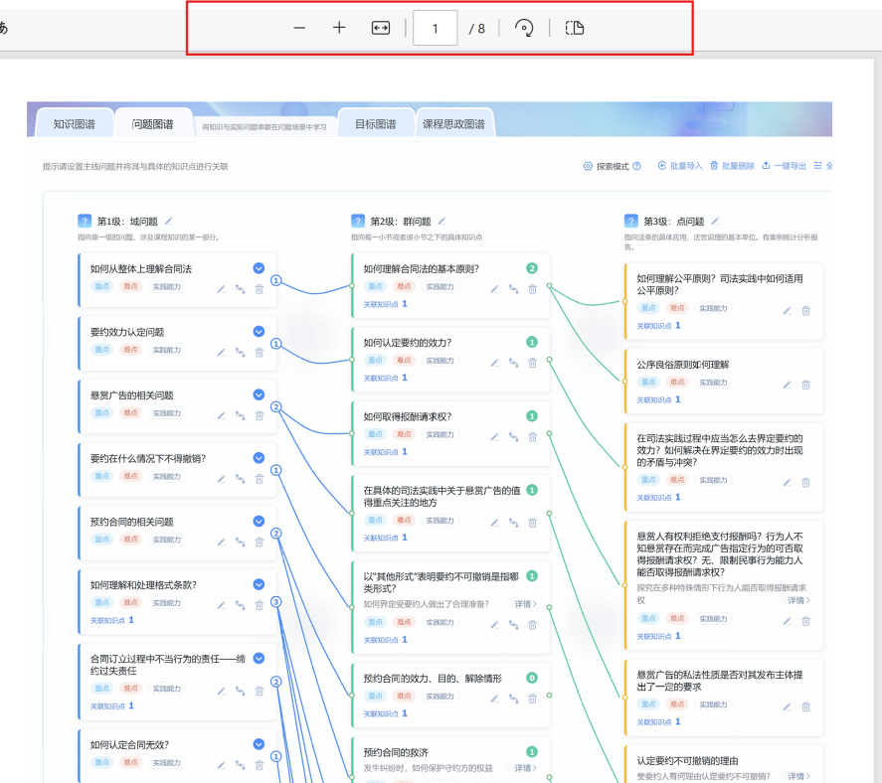This screenshot has height=783, width=882.
Task: Edit the 要约效力认定问题 card
Action: 222,353
